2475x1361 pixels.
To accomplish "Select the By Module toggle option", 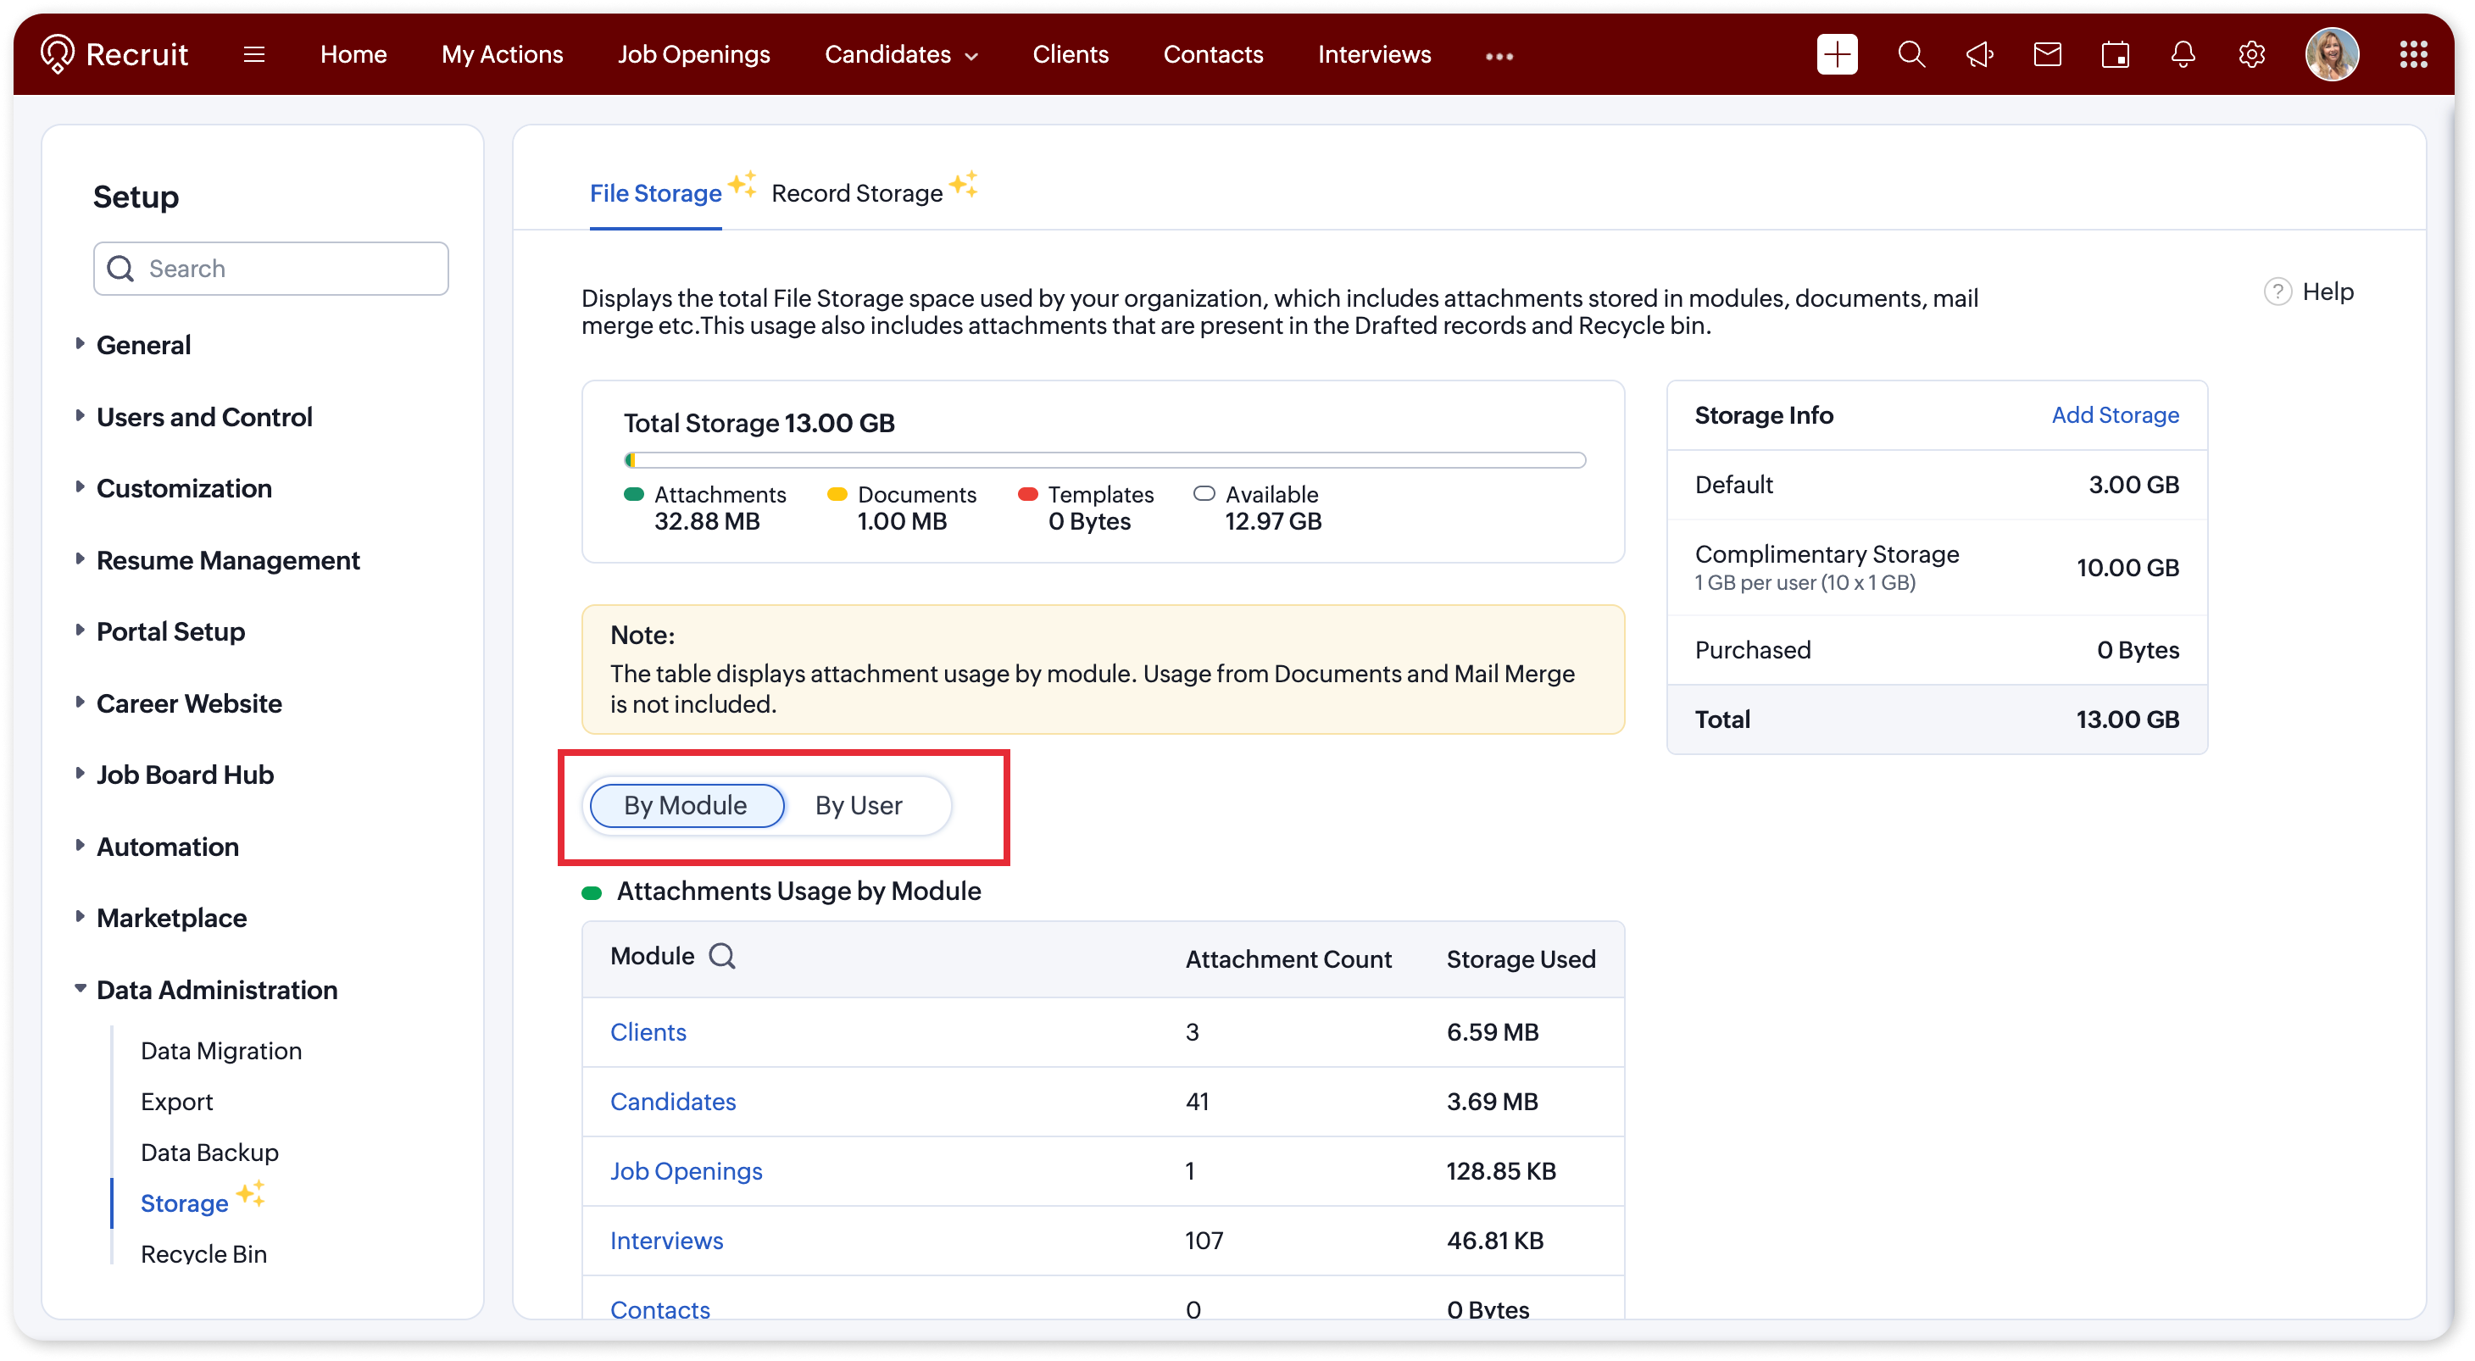I will tap(686, 805).
